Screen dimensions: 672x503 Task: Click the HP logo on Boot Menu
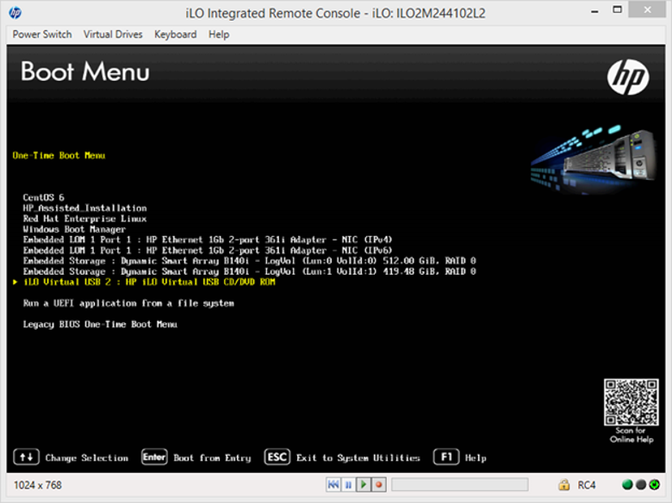[628, 78]
